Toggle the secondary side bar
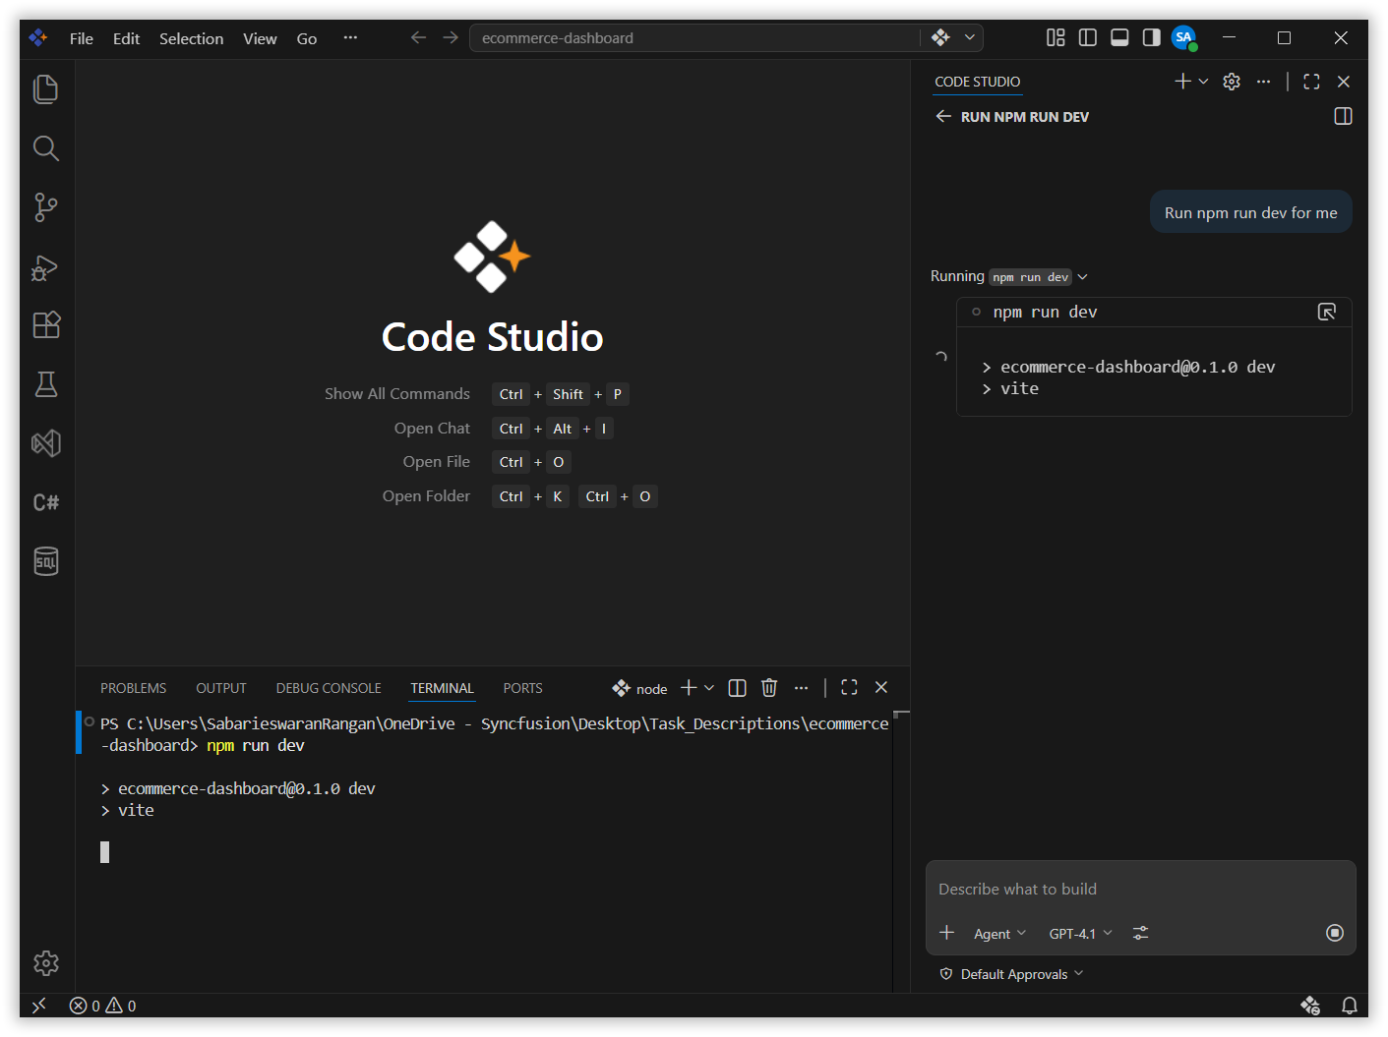Viewport: 1388px width, 1037px height. click(1151, 37)
